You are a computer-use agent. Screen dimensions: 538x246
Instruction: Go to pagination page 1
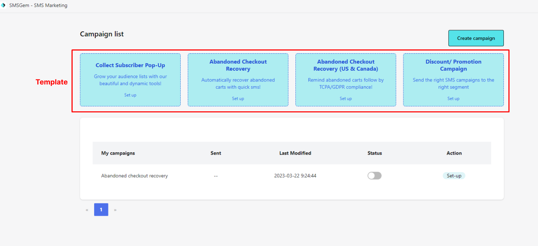101,209
